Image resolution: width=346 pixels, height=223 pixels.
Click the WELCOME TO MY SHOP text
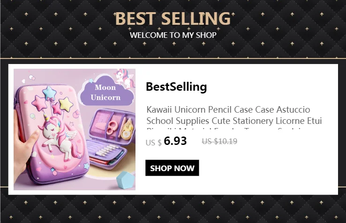click(173, 35)
